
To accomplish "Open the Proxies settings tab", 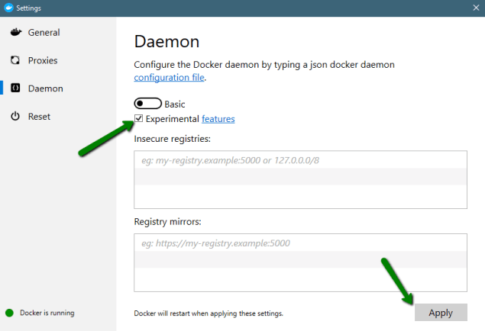I will (43, 60).
